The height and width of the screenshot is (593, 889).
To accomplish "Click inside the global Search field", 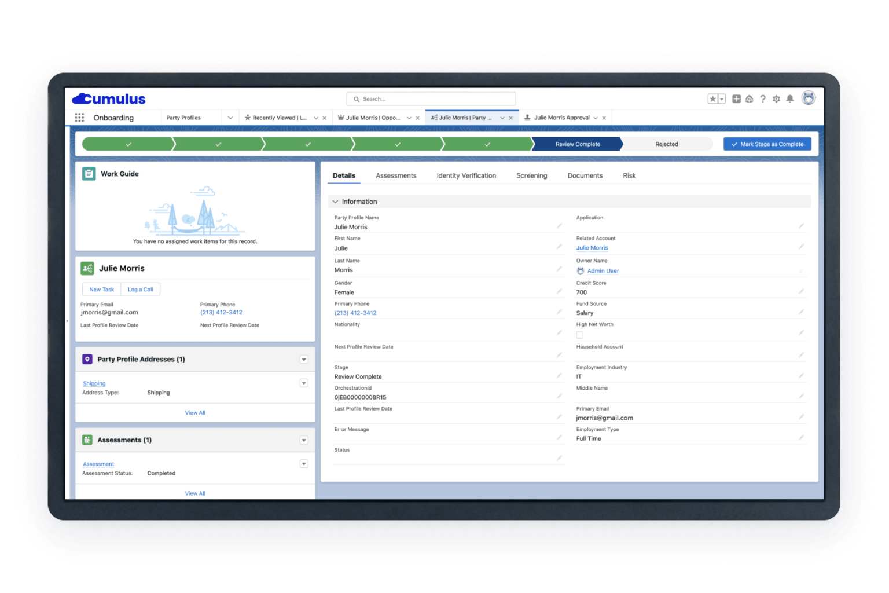I will coord(431,98).
